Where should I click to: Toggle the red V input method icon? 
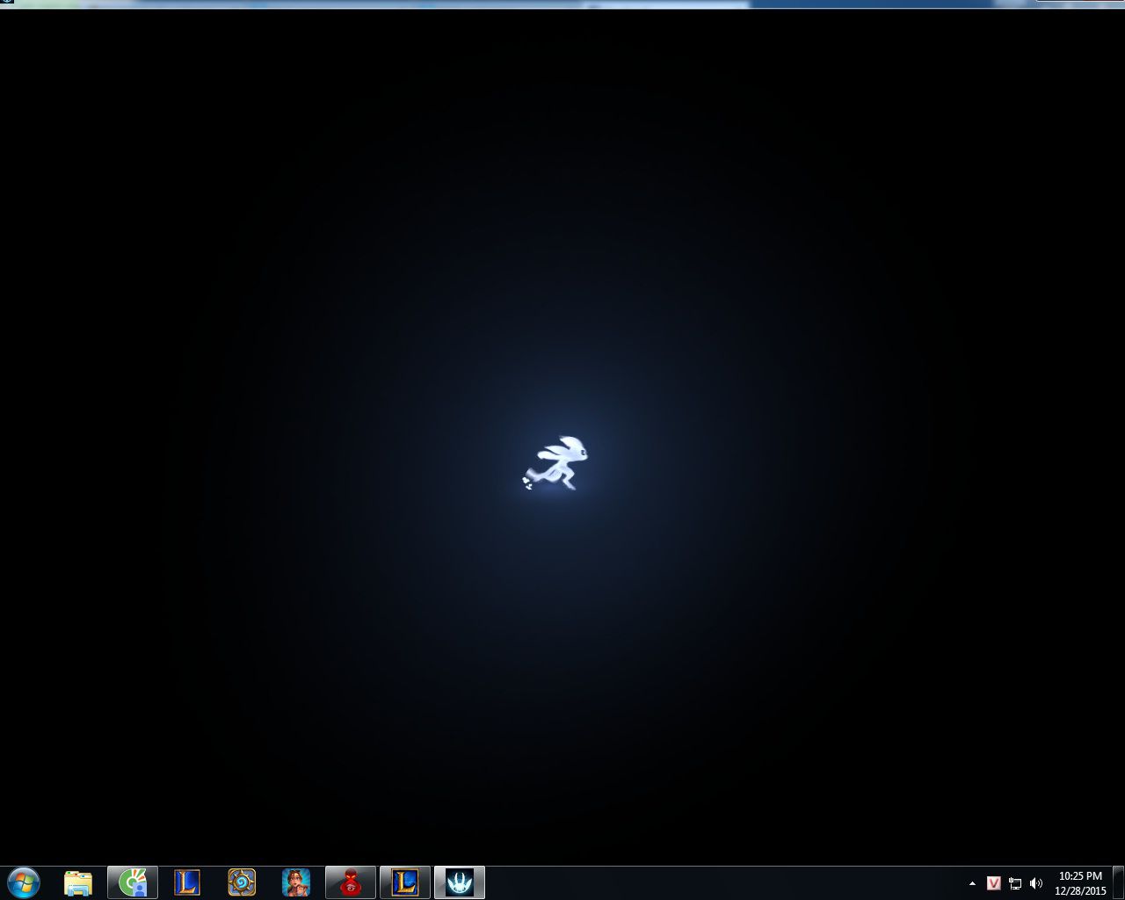tap(994, 883)
